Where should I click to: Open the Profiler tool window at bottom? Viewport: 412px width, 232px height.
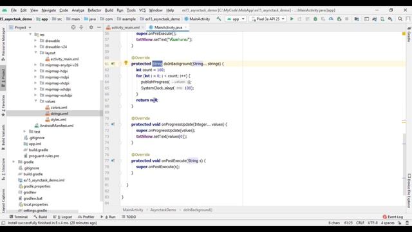tap(86, 217)
